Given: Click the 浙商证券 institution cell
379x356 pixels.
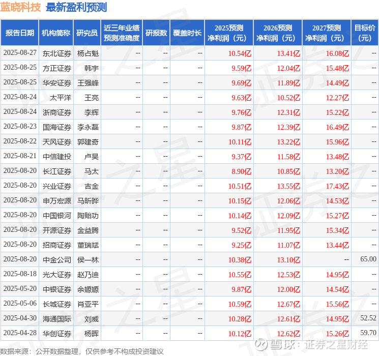Looking at the screenshot, I should [x=57, y=112].
